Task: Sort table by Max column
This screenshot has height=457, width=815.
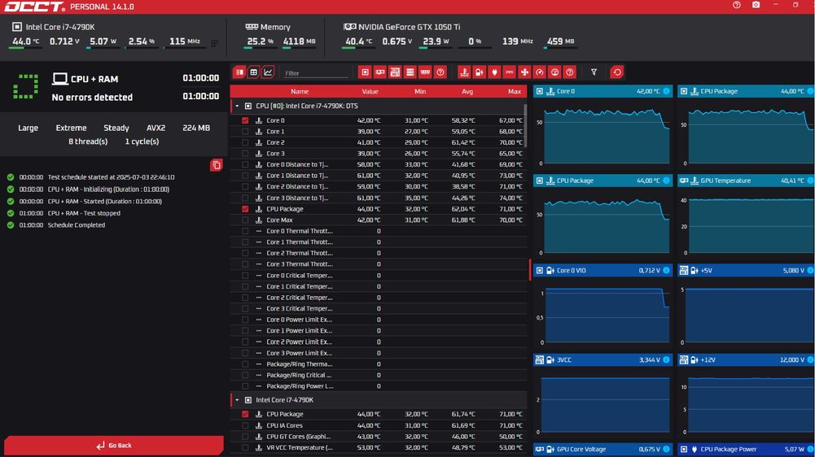Action: tap(515, 91)
